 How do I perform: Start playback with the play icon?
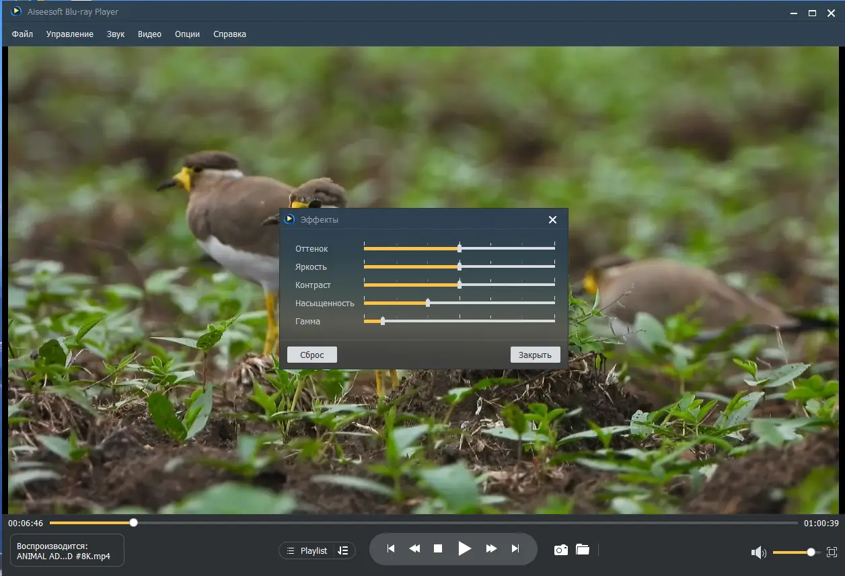(x=464, y=549)
